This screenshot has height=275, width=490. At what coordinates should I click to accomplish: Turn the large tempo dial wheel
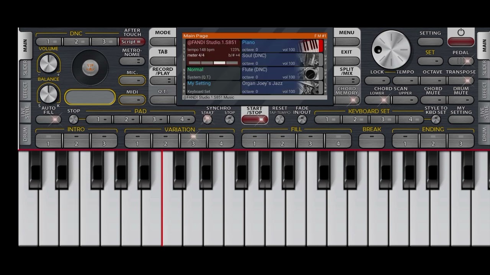[x=391, y=50]
